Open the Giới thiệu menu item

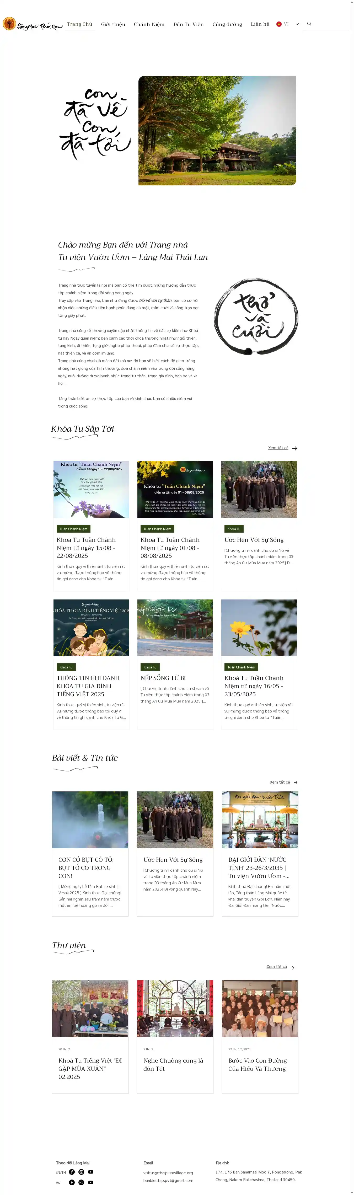(x=113, y=24)
